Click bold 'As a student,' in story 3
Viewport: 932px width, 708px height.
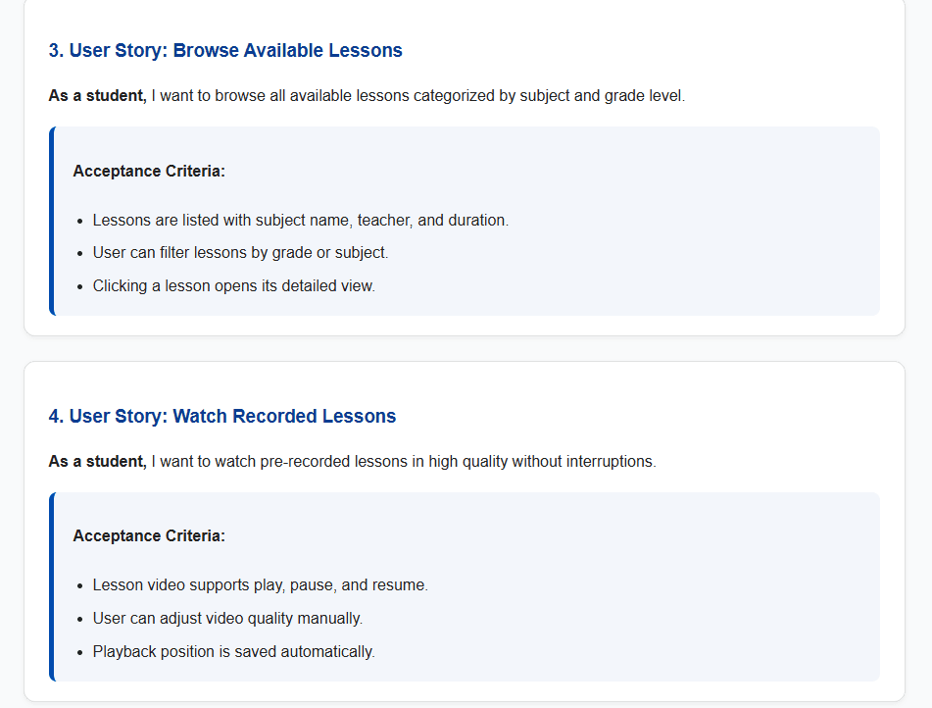click(97, 96)
